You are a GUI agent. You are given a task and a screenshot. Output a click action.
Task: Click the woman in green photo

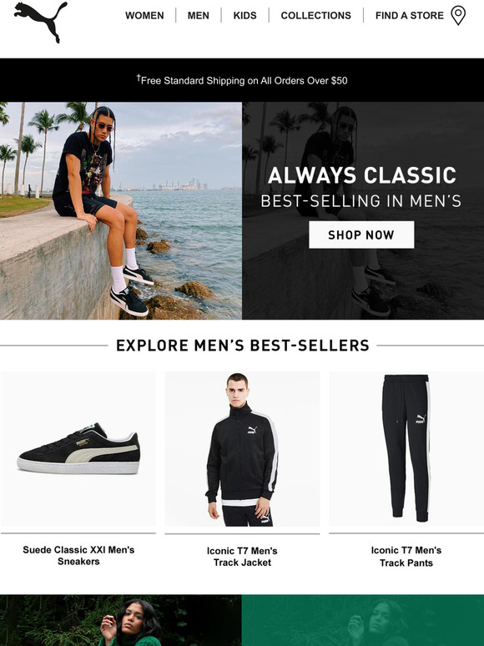(121, 620)
